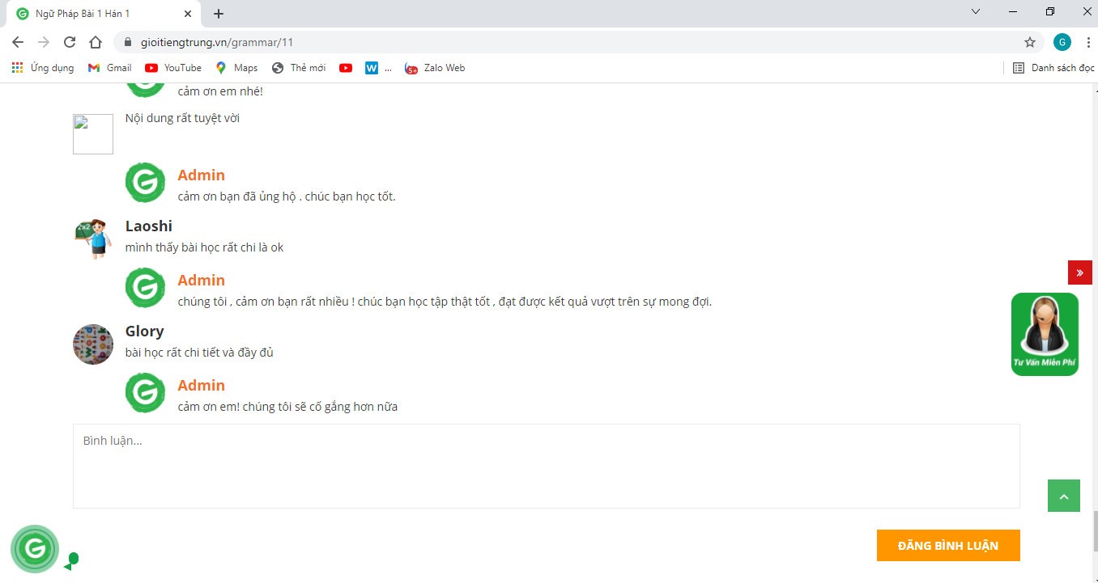Screen dimensions: 1098x583
Task: Click the comment mình thấy bài học rất chi là ok
Action: tap(205, 247)
